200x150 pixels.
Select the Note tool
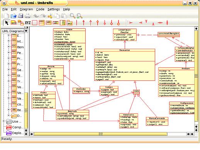pos(14,23)
